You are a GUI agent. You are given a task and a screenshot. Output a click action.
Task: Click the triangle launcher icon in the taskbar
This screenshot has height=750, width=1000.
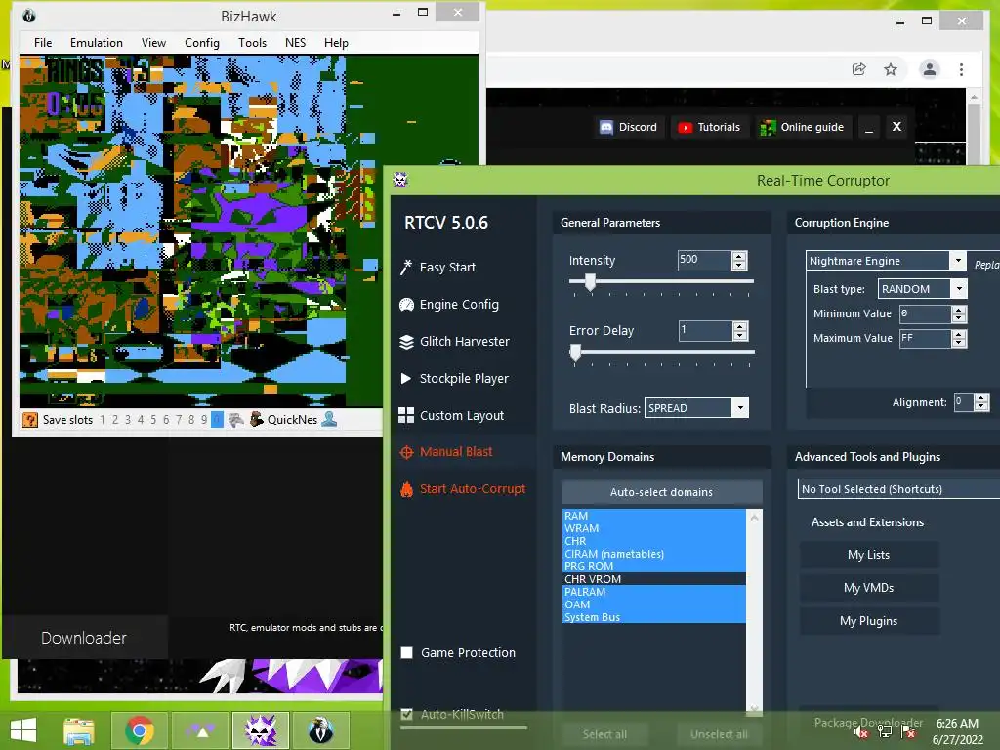tap(200, 730)
